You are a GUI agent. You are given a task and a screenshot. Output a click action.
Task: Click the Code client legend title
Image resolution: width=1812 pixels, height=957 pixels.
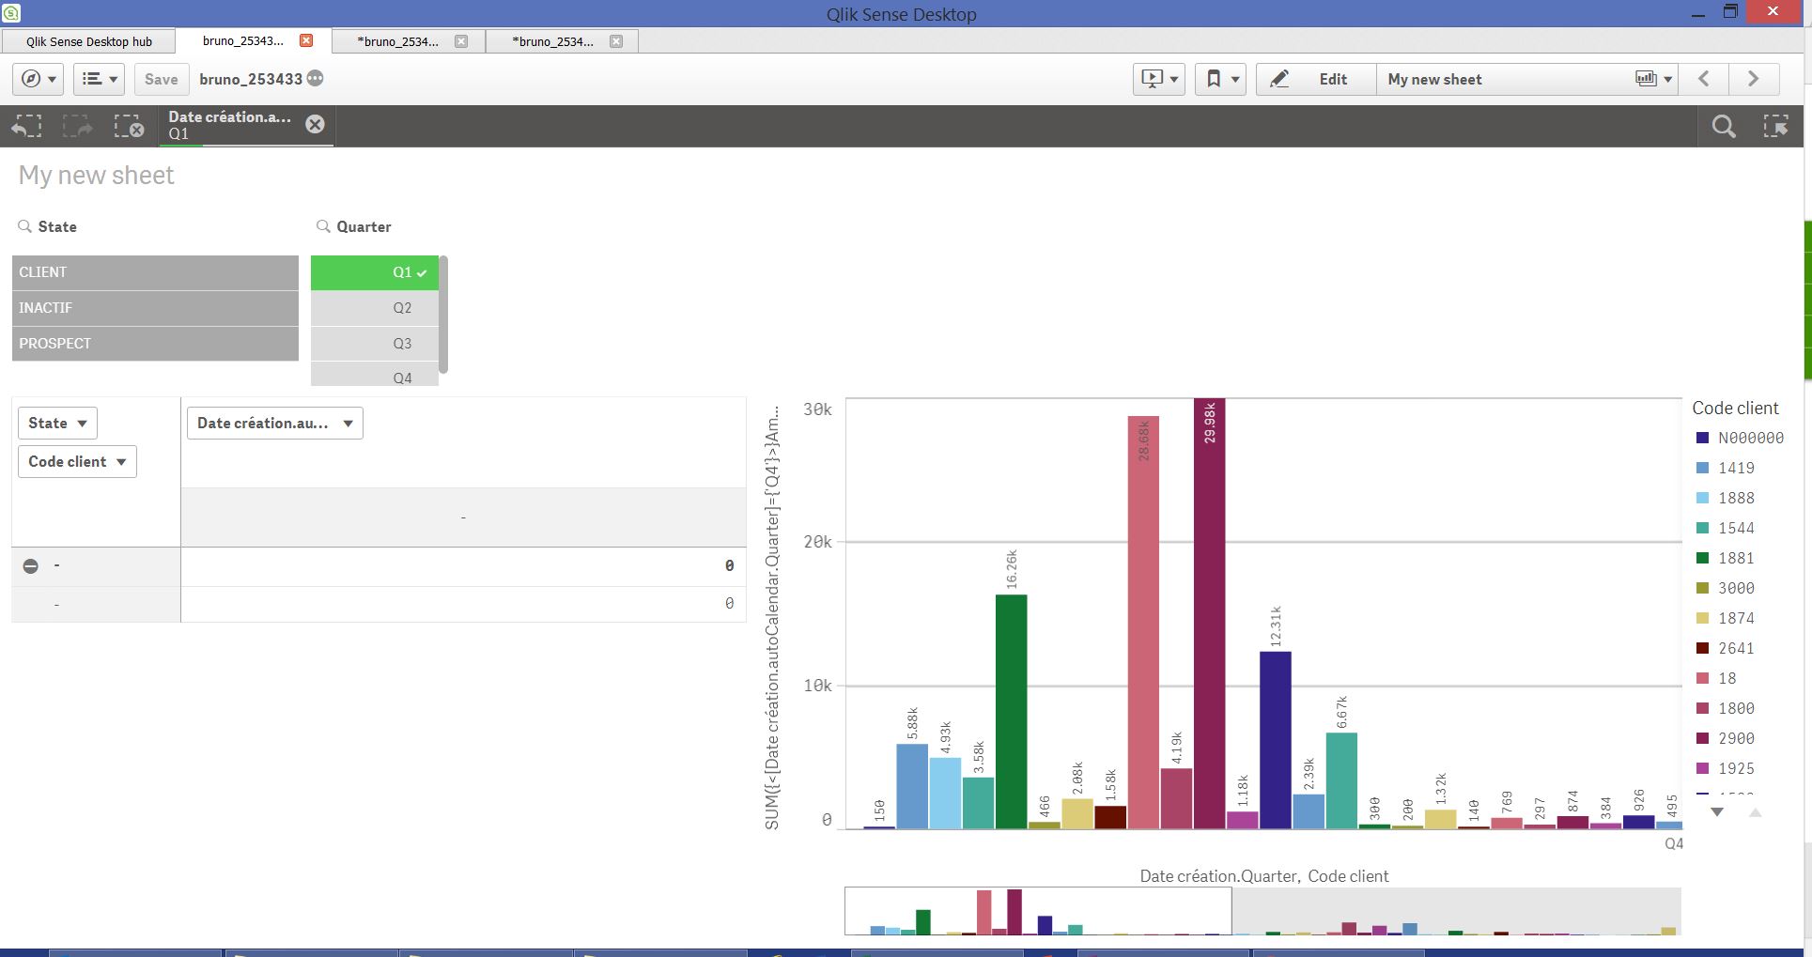tap(1735, 409)
